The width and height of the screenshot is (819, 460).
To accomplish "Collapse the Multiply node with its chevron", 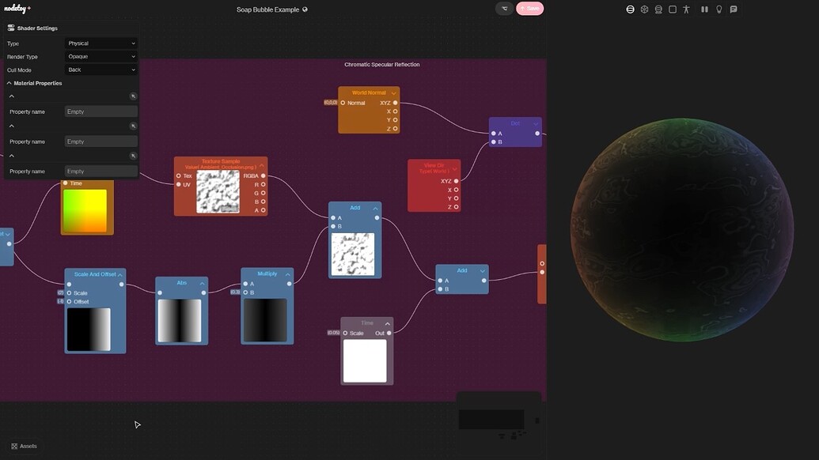I will click(289, 273).
